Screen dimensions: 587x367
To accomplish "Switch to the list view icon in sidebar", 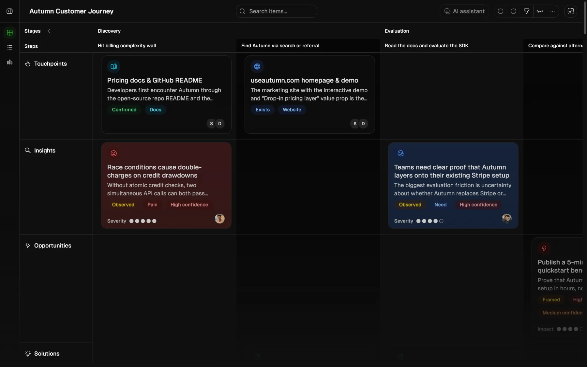I will pos(10,47).
